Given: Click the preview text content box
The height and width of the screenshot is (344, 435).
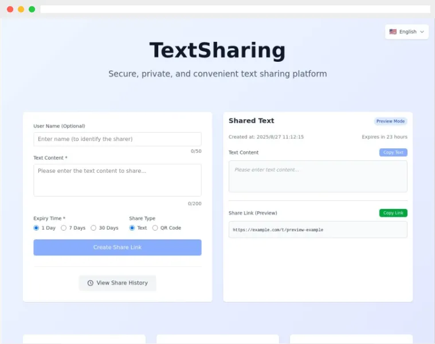Looking at the screenshot, I should tap(318, 176).
